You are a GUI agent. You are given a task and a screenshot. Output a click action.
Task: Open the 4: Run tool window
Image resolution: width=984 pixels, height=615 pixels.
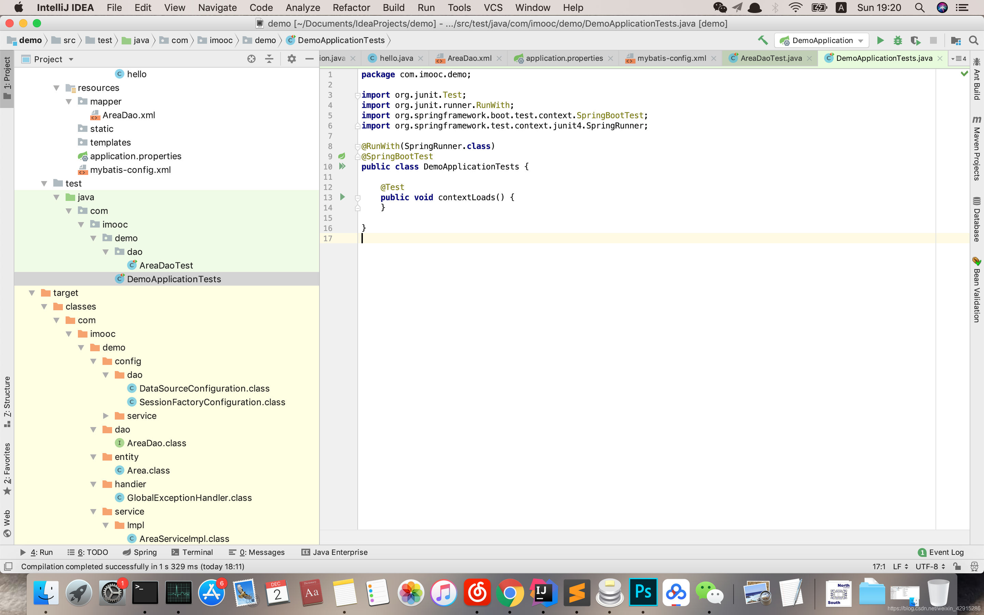pyautogui.click(x=37, y=552)
